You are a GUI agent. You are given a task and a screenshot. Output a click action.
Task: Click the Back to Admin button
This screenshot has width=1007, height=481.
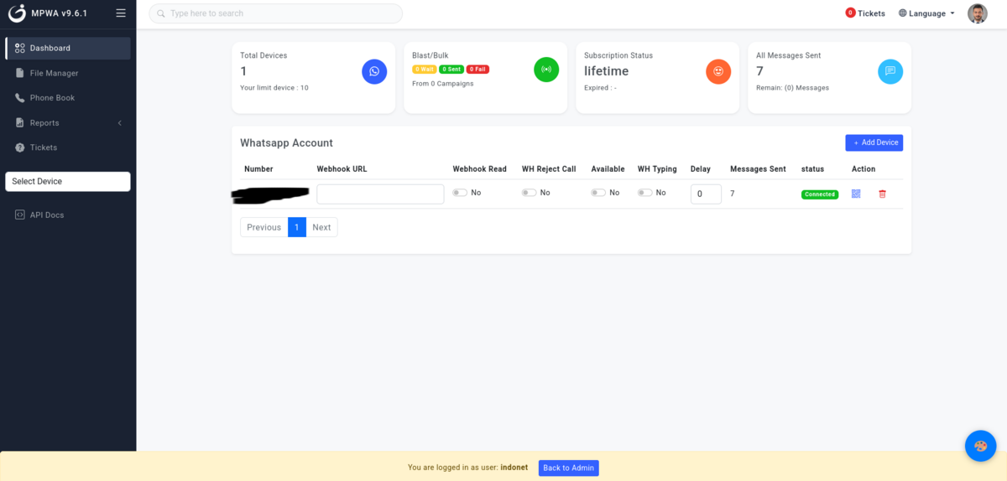pos(568,468)
